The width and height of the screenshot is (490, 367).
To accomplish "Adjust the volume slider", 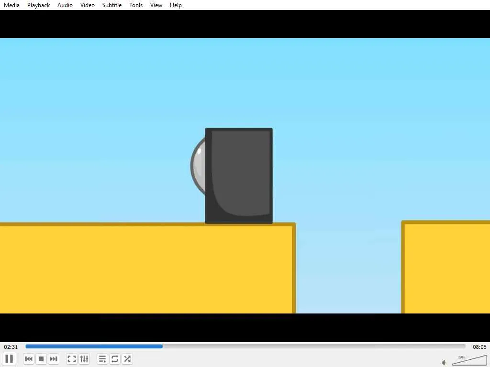I will coord(469,360).
